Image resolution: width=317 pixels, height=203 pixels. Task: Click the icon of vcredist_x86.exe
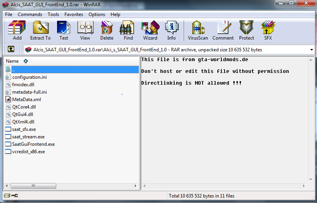coord(8,152)
